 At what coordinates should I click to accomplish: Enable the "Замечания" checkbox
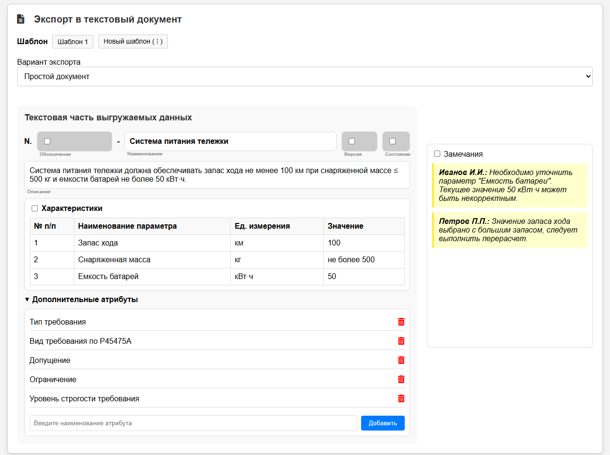(437, 154)
